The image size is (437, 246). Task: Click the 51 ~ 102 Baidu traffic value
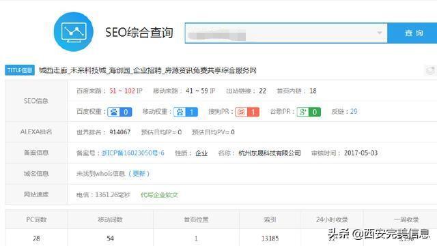pyautogui.click(x=126, y=91)
